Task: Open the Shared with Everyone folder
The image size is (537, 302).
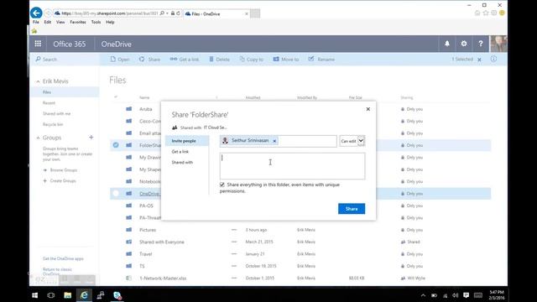Action: coord(162,242)
